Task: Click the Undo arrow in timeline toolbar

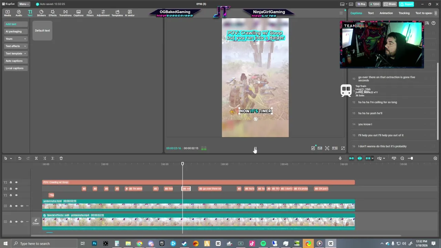Action: (x=20, y=158)
